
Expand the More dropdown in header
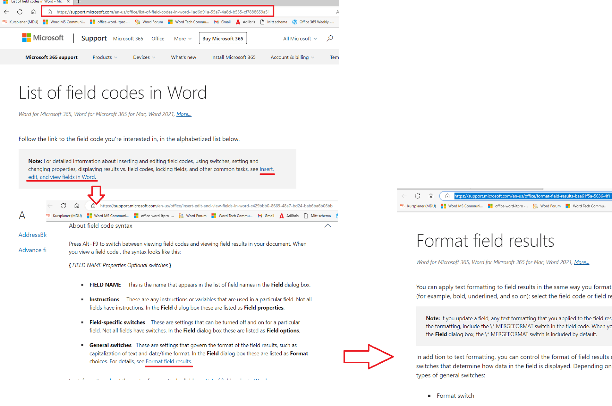click(183, 39)
